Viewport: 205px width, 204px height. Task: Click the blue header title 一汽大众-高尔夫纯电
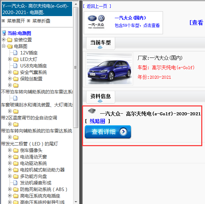pyautogui.click(x=37, y=9)
